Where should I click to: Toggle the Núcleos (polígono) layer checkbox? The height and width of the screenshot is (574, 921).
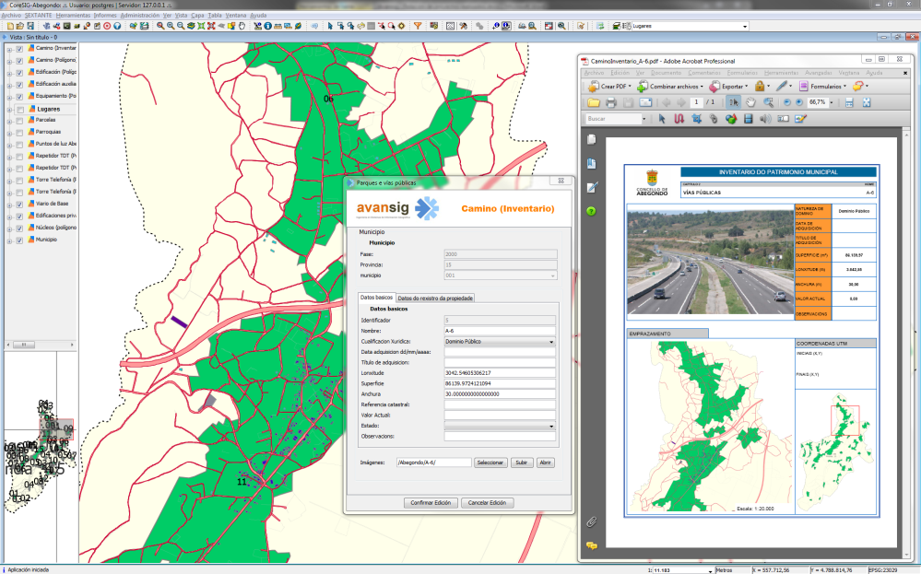pos(19,228)
